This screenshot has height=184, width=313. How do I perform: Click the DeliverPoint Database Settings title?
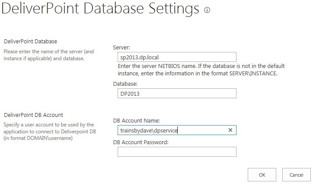point(100,9)
